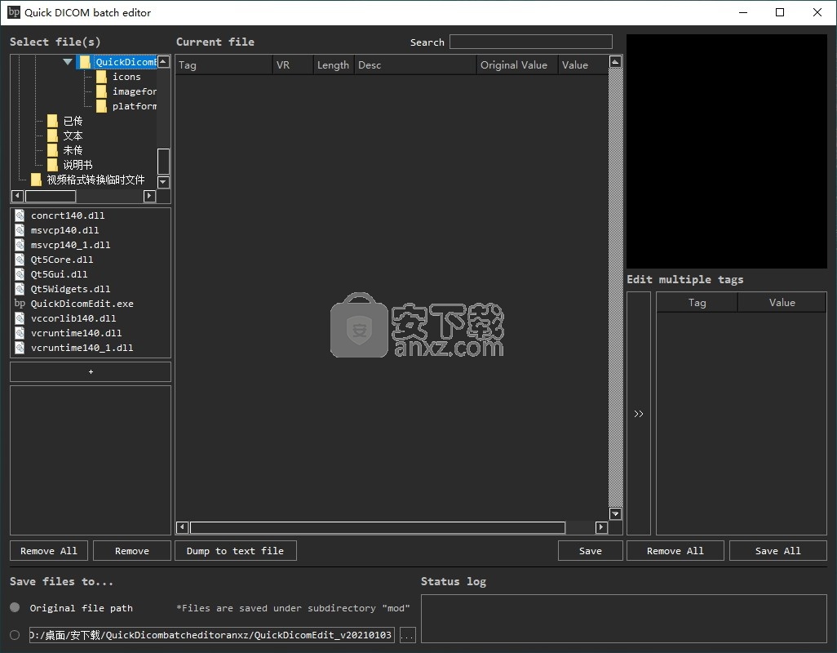Image resolution: width=837 pixels, height=653 pixels.
Task: Select the 说明书 tree item label
Action: pos(78,165)
